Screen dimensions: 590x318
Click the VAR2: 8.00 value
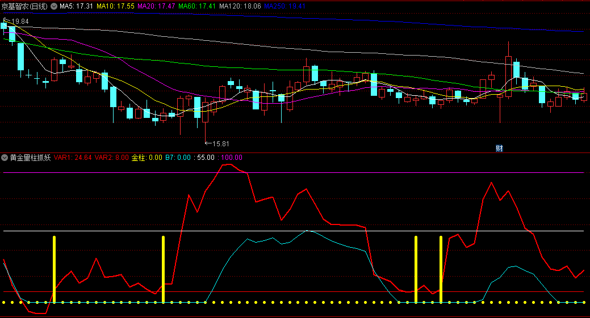click(112, 158)
